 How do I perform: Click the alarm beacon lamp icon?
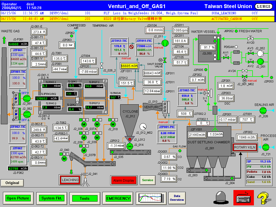pos(221,198)
